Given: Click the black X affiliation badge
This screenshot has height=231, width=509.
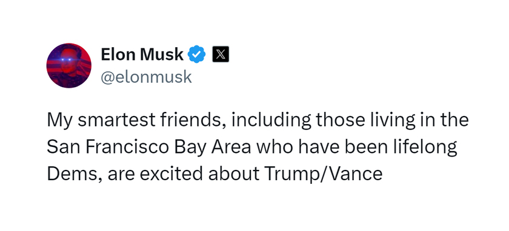Looking at the screenshot, I should pos(221,54).
